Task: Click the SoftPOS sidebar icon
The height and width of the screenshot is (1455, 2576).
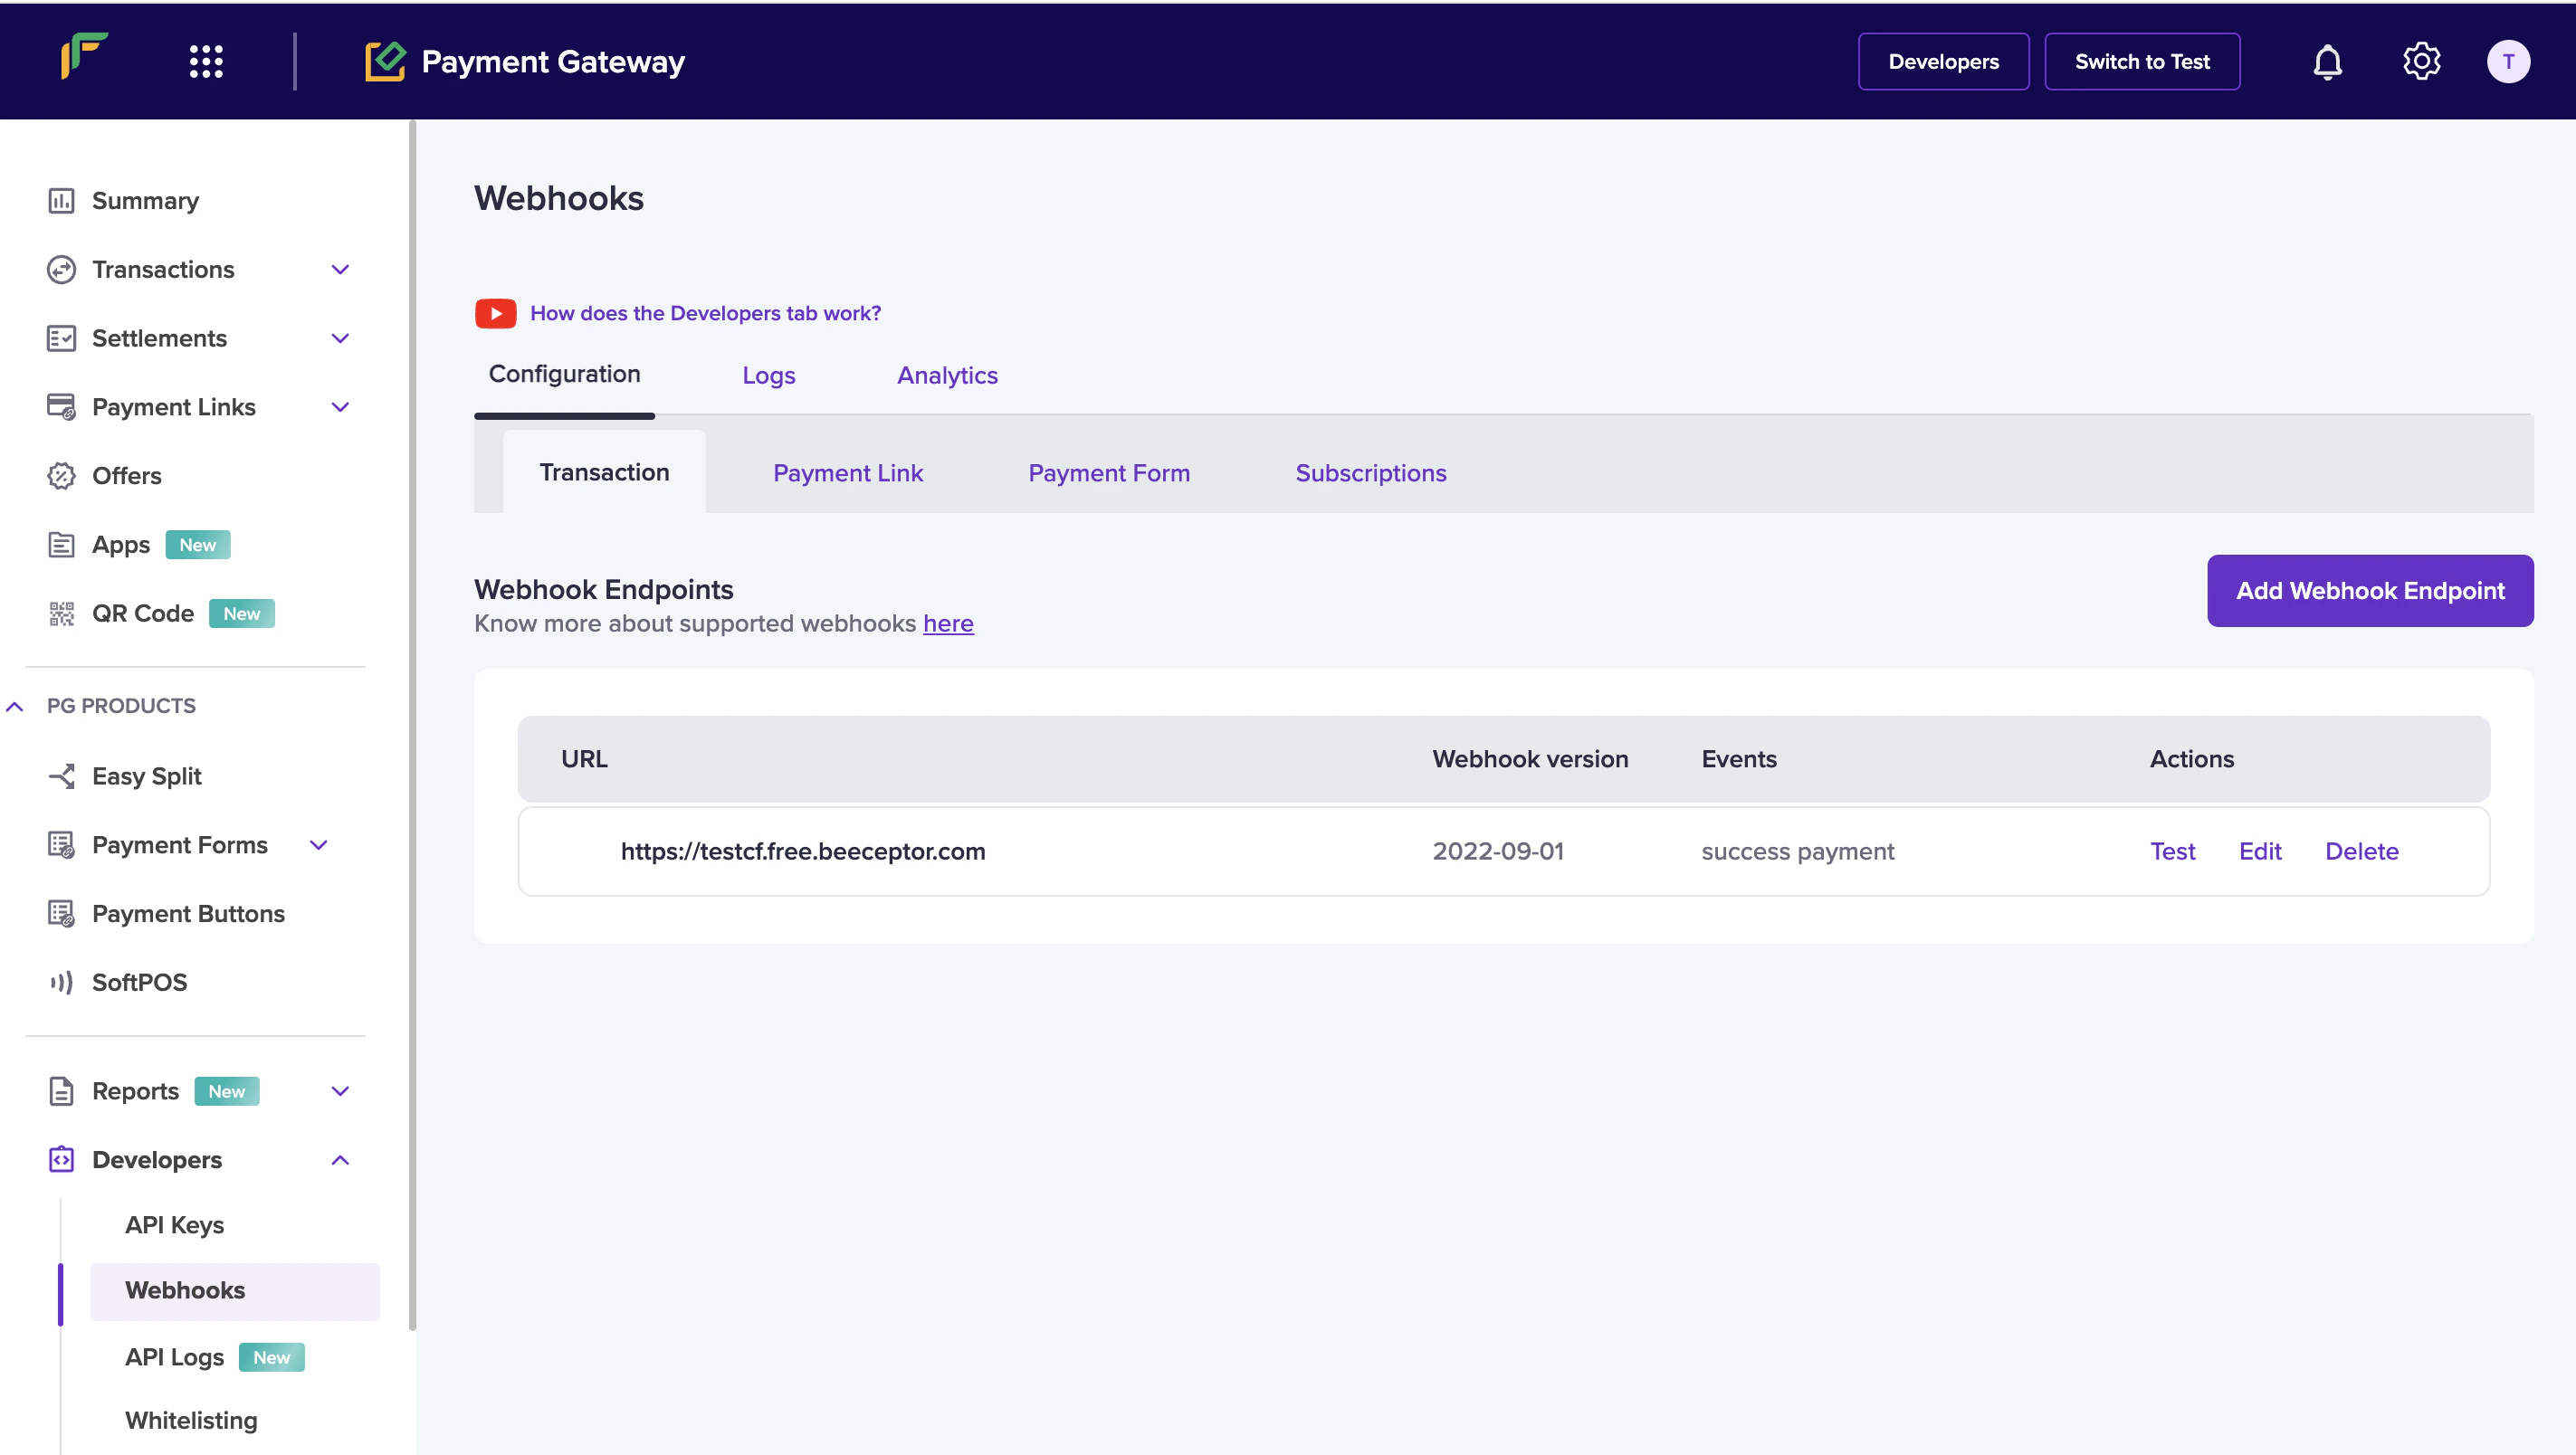Action: tap(61, 982)
